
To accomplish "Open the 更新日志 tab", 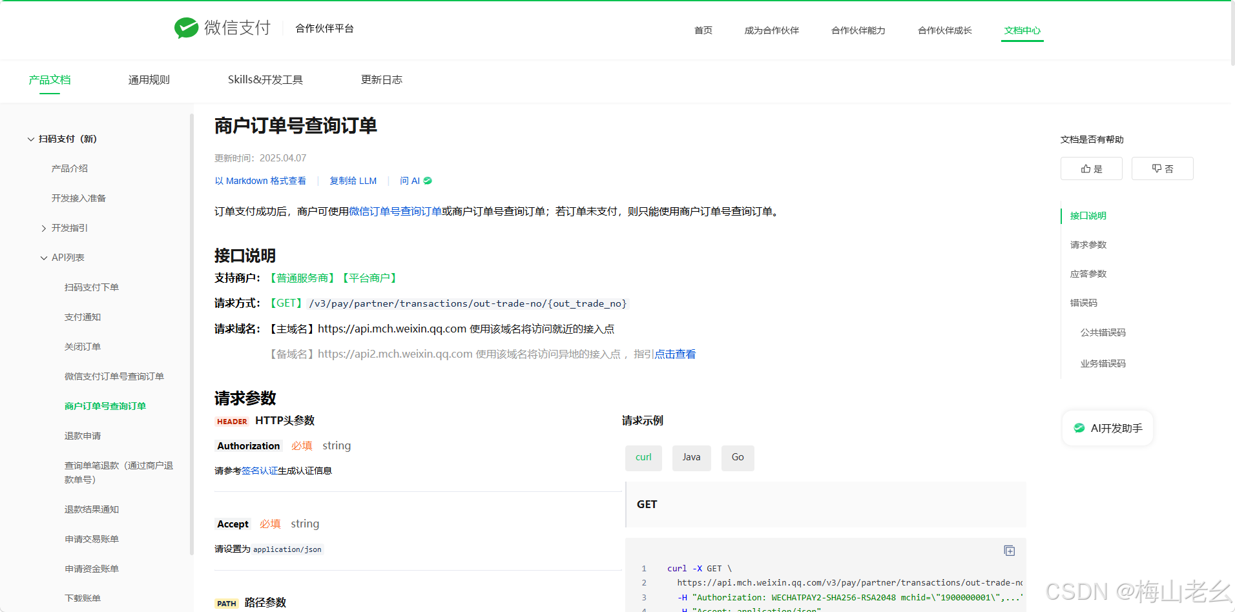I will tap(381, 79).
